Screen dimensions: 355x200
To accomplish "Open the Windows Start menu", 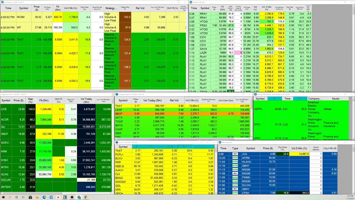I will pyautogui.click(x=3, y=197).
